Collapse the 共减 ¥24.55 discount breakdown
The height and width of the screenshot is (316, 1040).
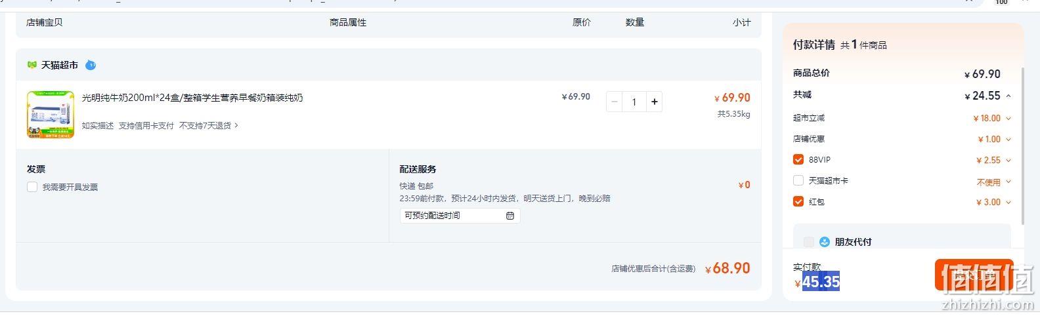coord(1008,96)
